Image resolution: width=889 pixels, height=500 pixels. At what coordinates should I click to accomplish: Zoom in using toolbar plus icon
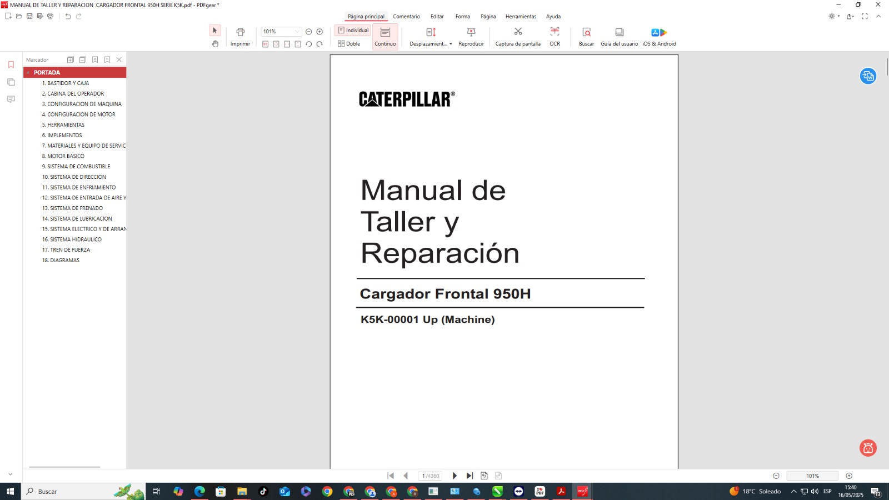[319, 32]
